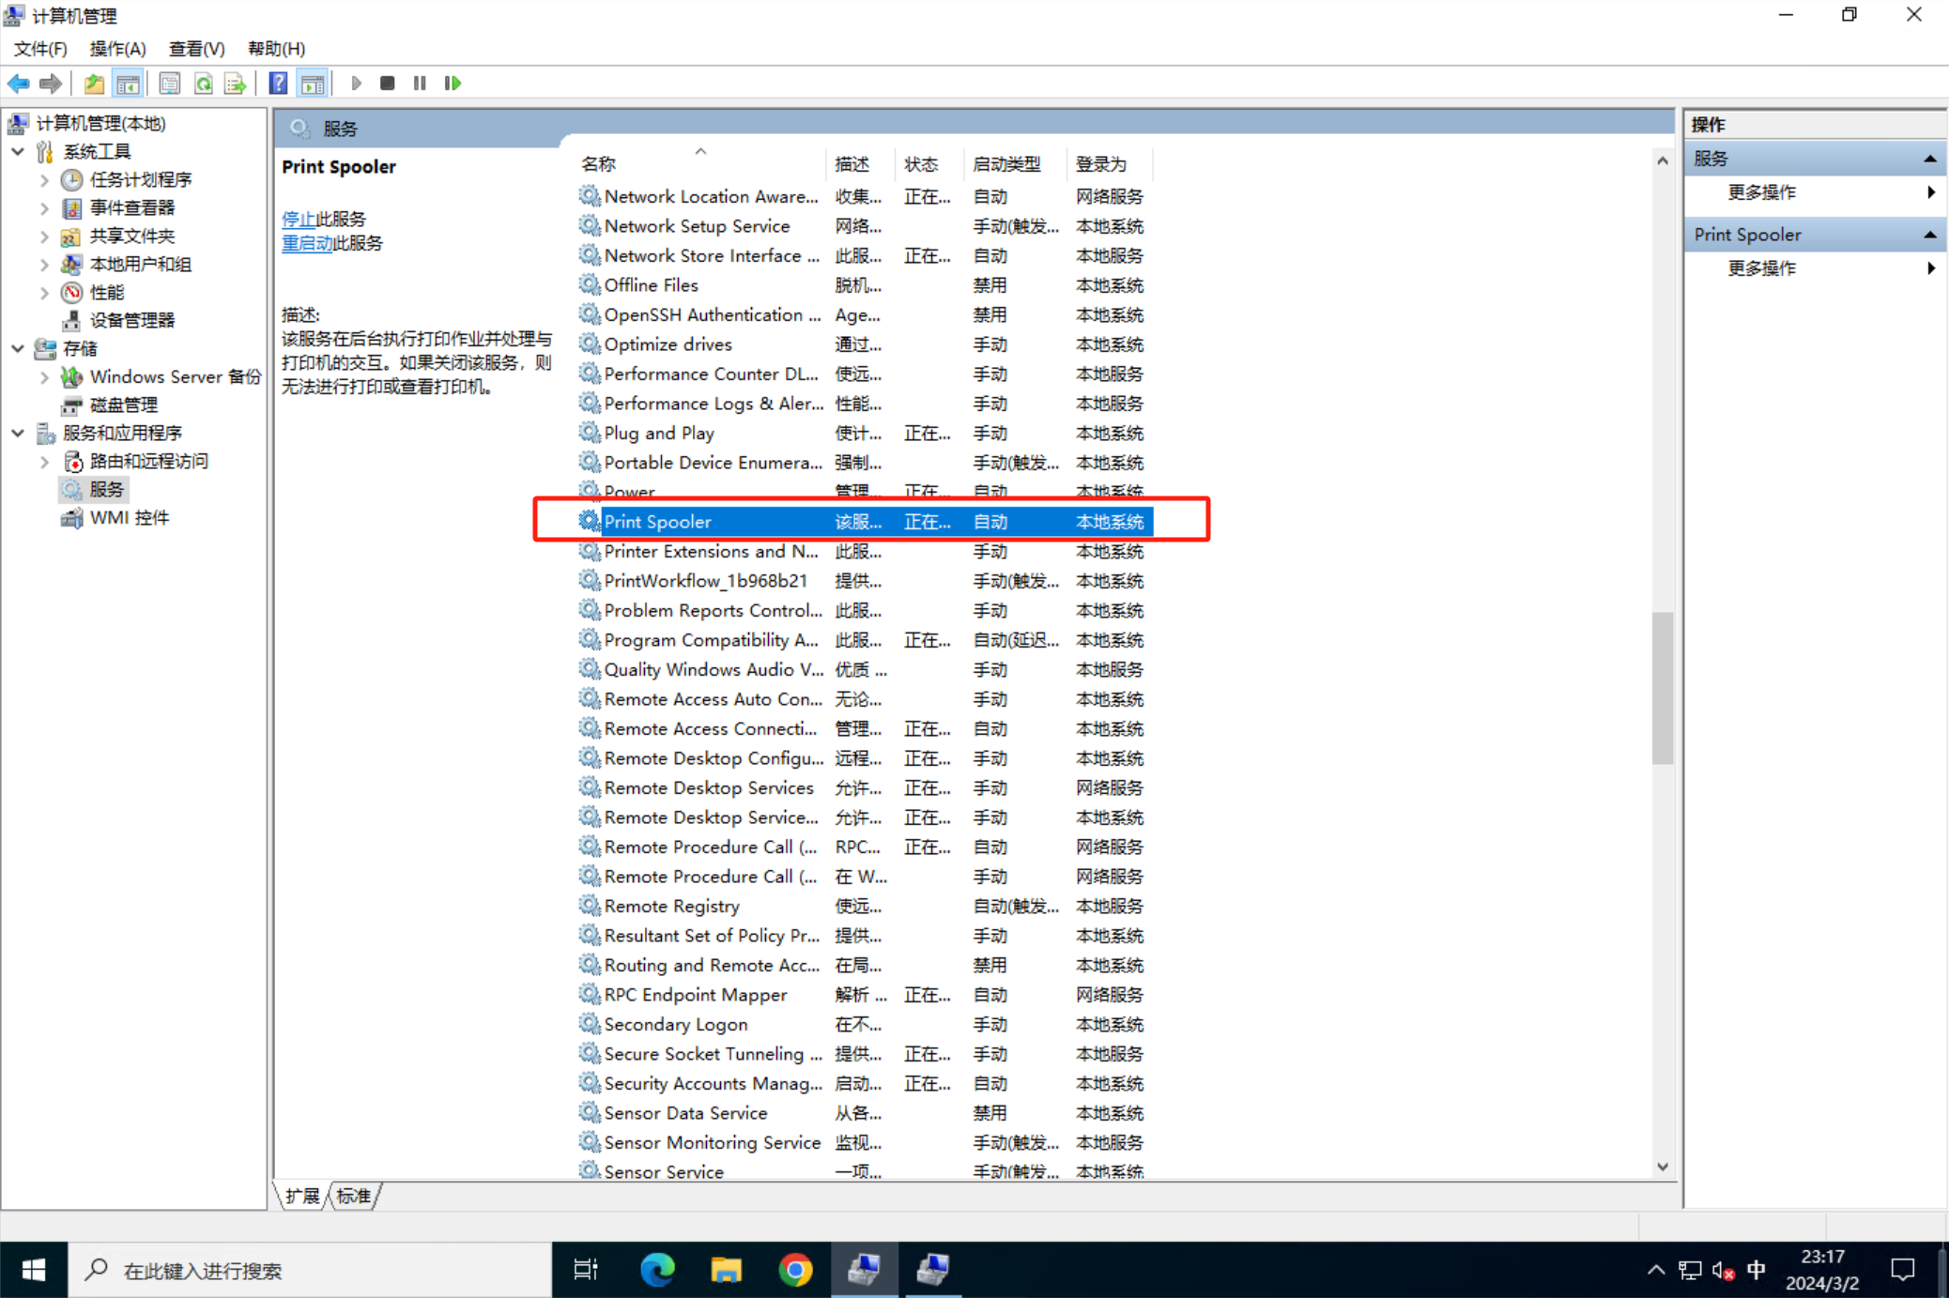The height and width of the screenshot is (1298, 1949).
Task: Click the Up One Level folder icon
Action: 94,84
